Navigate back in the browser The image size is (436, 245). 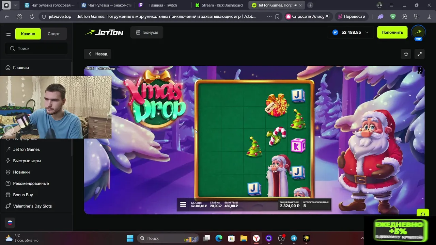[7, 16]
